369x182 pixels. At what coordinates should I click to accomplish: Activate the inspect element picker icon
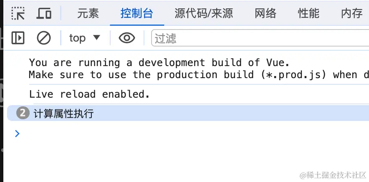pyautogui.click(x=18, y=13)
